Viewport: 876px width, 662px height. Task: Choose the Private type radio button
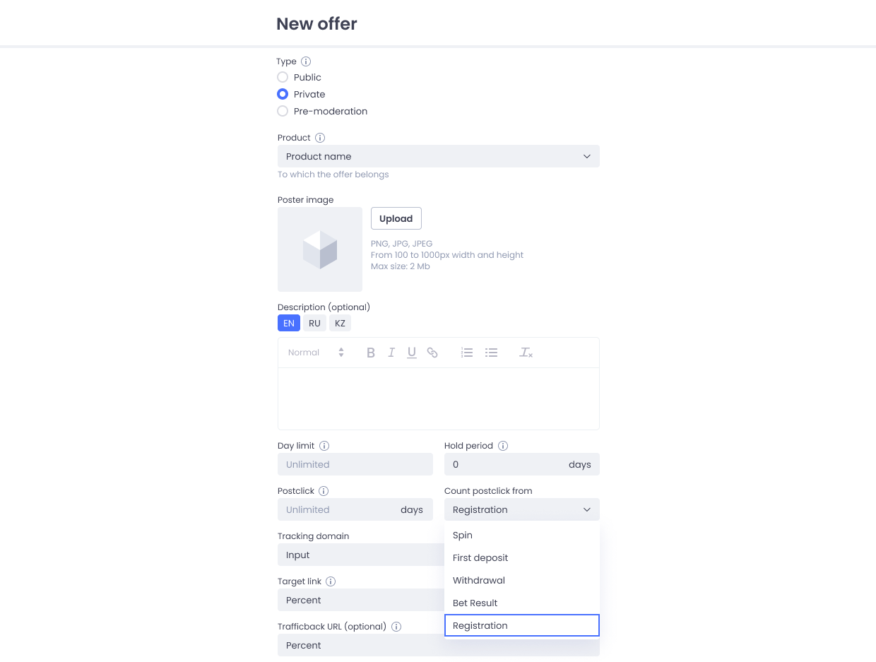tap(283, 94)
